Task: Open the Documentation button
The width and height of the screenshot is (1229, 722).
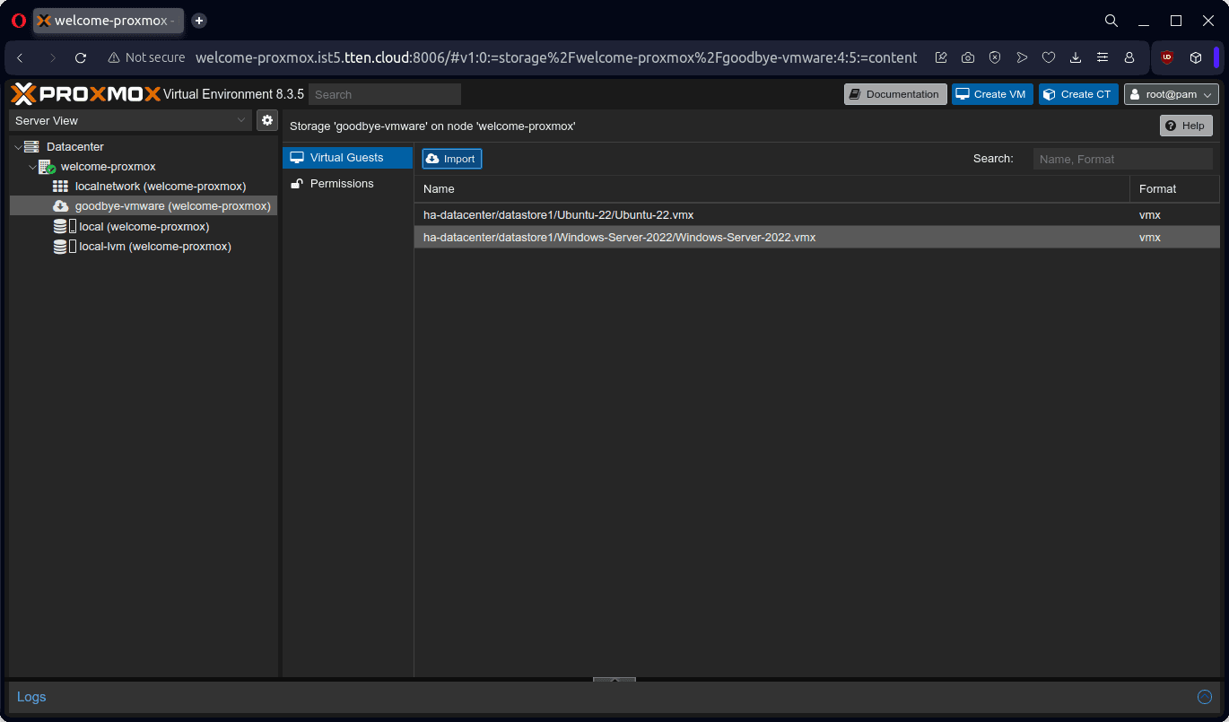Action: 895,94
